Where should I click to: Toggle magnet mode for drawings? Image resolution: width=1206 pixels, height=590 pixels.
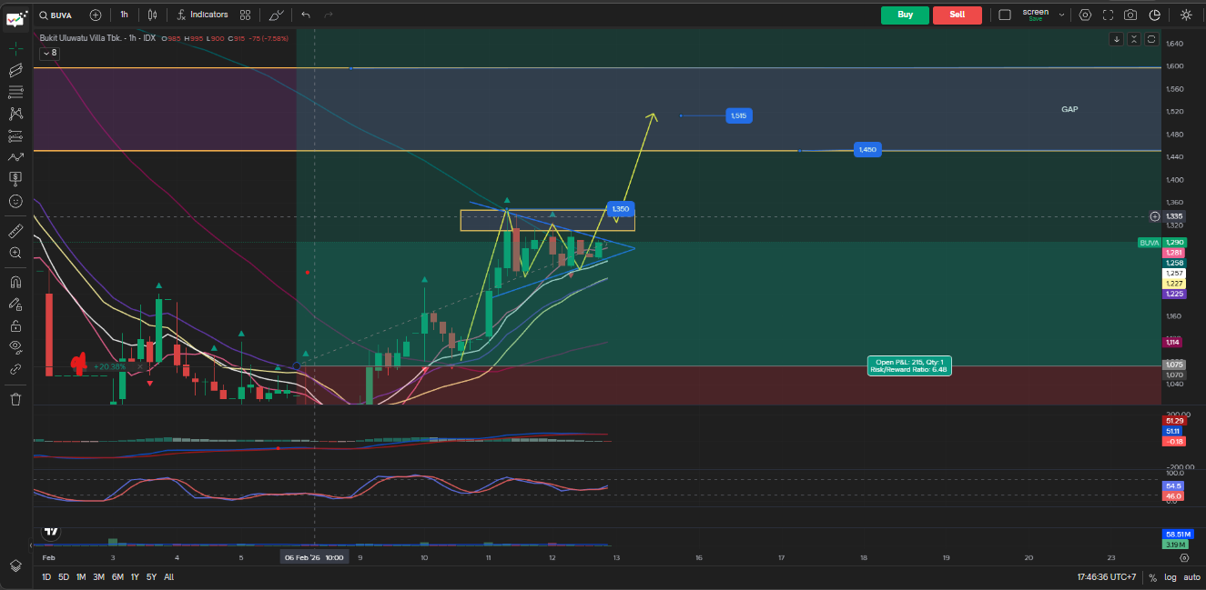point(15,282)
